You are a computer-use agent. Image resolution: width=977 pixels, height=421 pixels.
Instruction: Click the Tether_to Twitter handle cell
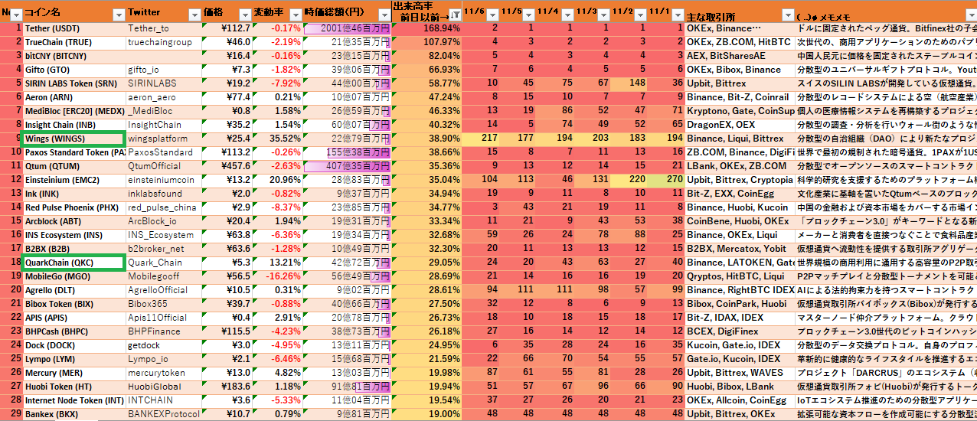(x=163, y=28)
